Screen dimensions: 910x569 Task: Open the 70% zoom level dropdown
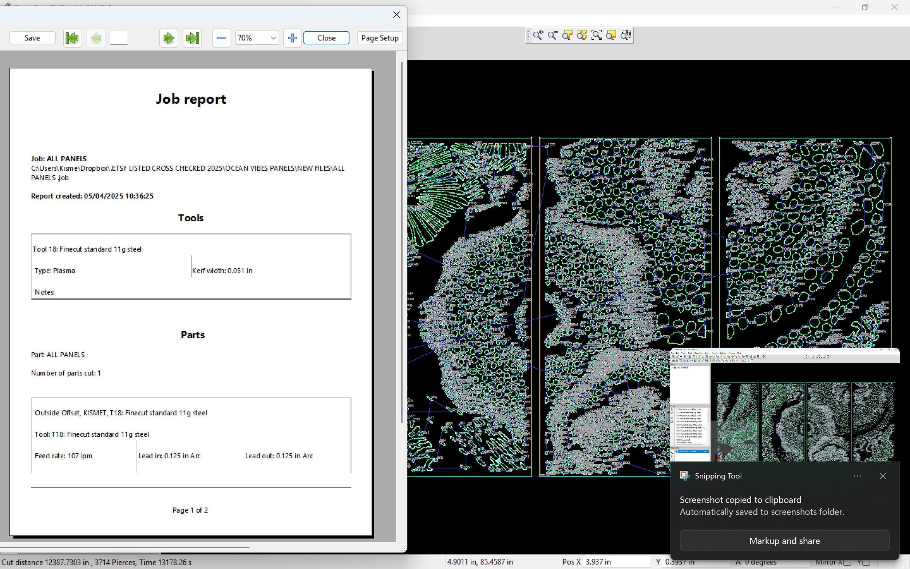coord(257,37)
